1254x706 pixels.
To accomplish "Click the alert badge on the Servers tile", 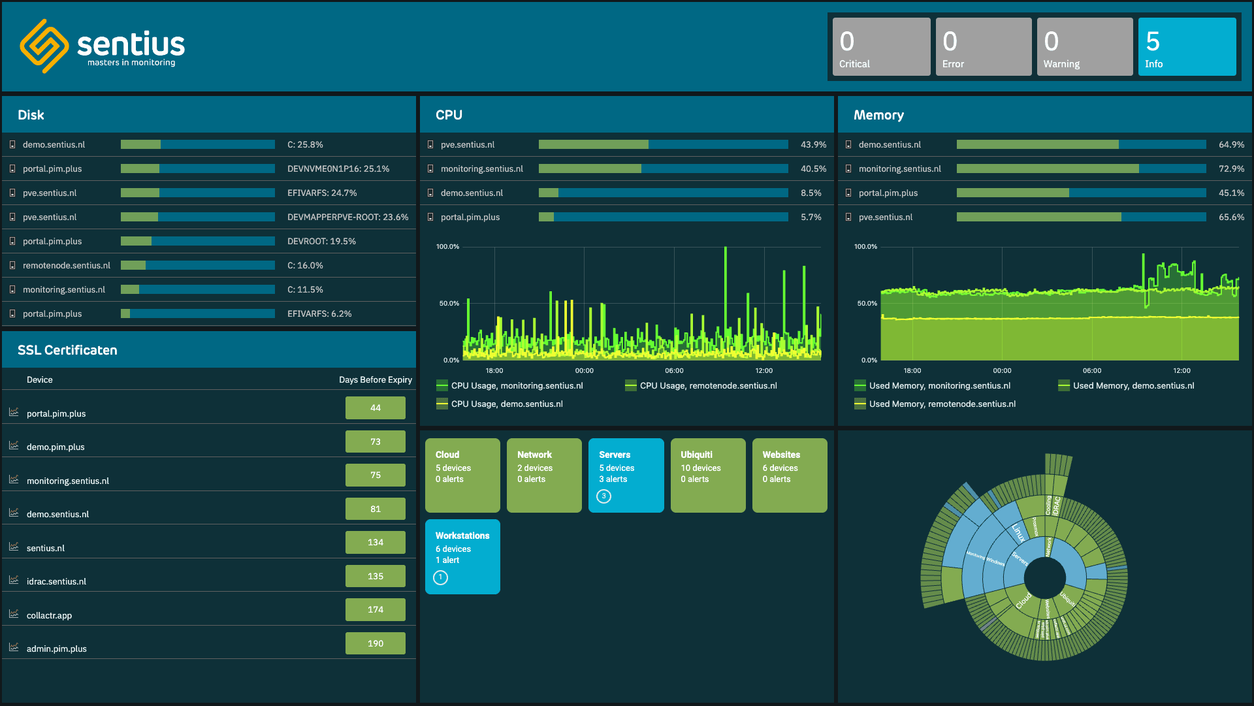I will point(604,496).
